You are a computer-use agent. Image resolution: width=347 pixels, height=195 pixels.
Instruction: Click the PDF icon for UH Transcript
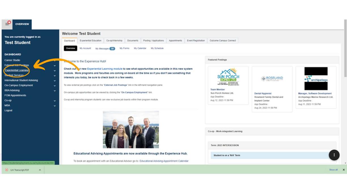point(7,170)
